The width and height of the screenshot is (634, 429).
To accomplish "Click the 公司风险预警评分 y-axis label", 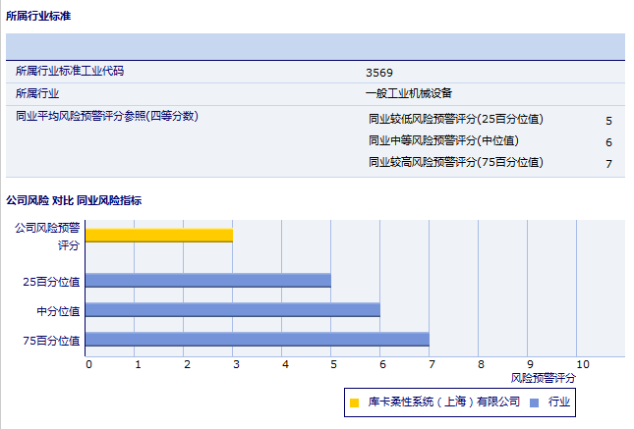I will (47, 236).
